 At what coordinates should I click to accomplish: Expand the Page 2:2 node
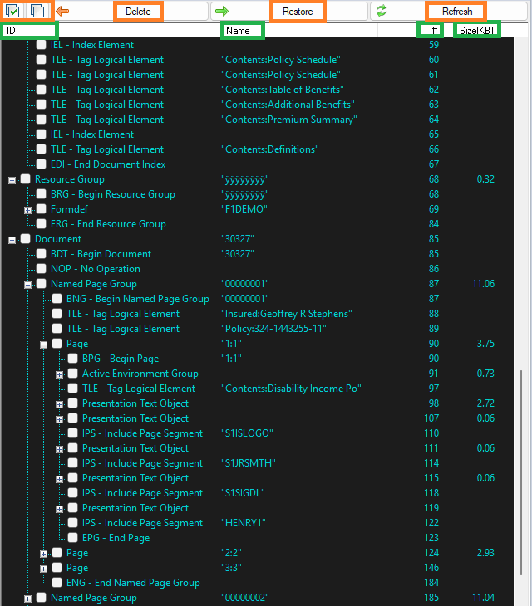(44, 553)
